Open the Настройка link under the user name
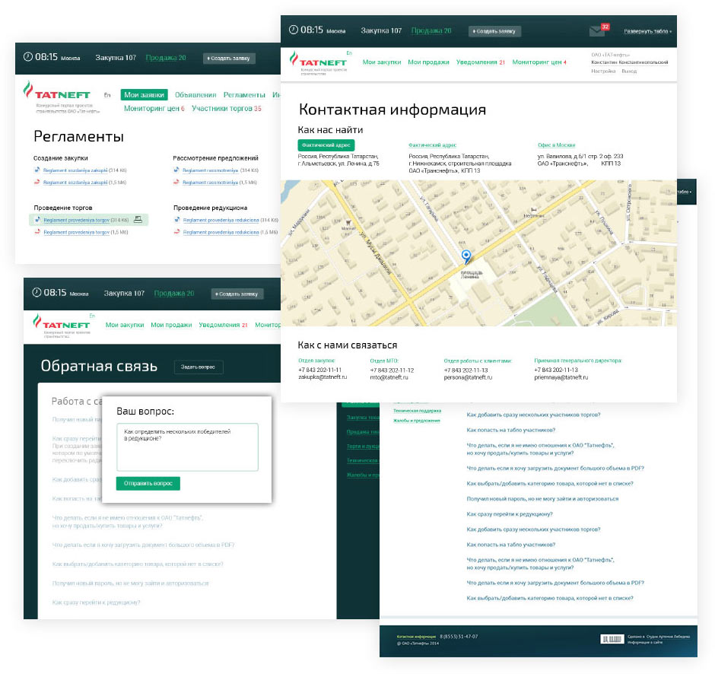The height and width of the screenshot is (674, 715). click(603, 71)
